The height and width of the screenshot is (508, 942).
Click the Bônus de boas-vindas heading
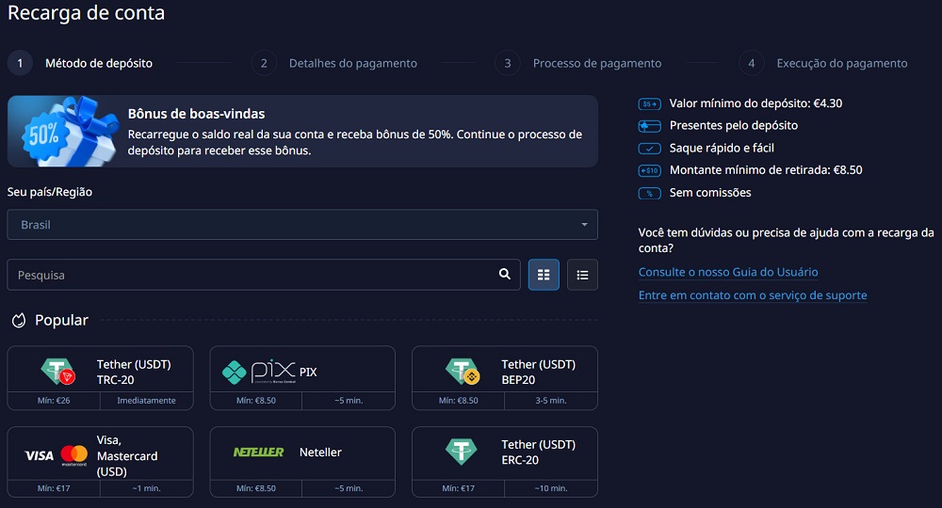click(197, 113)
